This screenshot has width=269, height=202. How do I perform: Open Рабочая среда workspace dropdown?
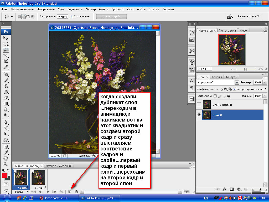(249, 16)
